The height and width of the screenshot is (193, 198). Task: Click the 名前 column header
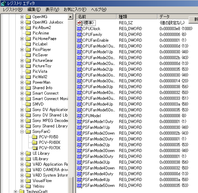96,17
